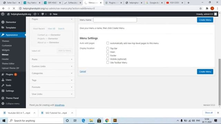The height and width of the screenshot is (124, 221).
Task: Click the page vertical scrollbar
Action: pyautogui.click(x=220, y=82)
